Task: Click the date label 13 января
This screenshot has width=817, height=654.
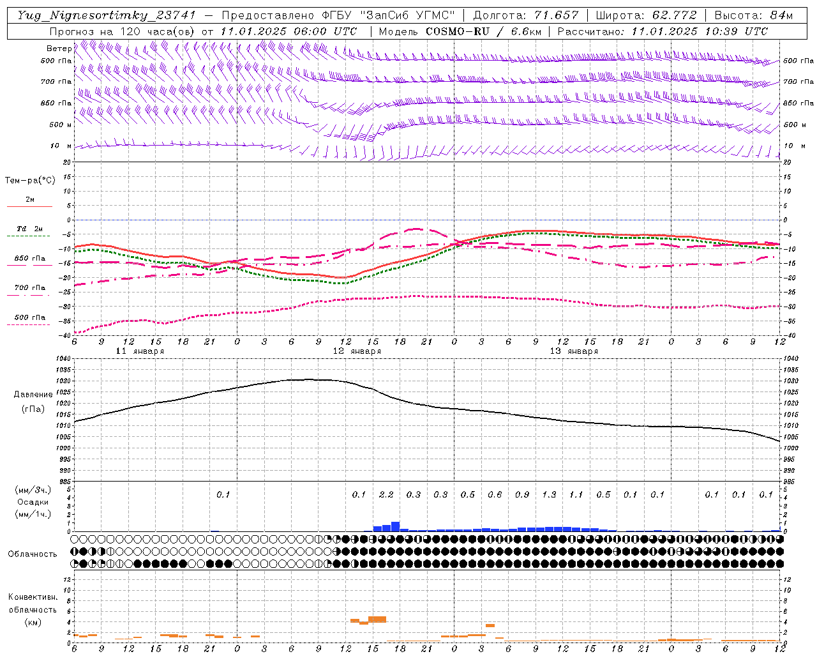Action: point(574,351)
